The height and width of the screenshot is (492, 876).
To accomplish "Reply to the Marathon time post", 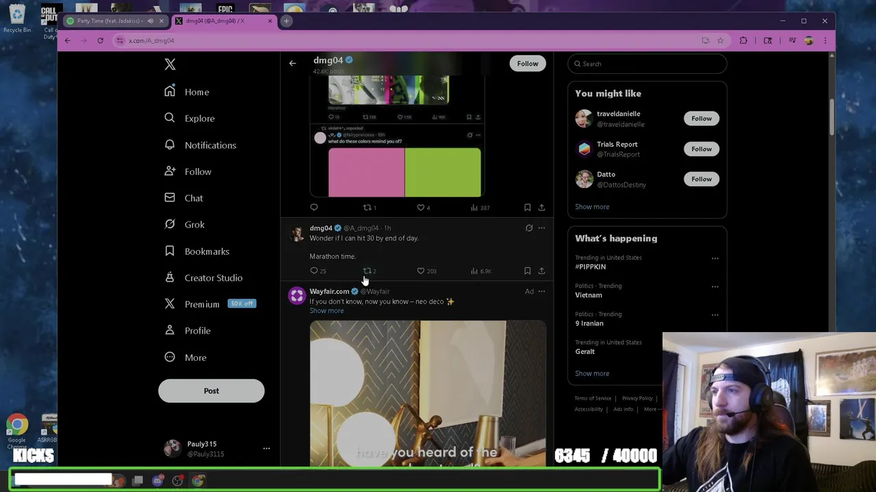I will point(314,271).
